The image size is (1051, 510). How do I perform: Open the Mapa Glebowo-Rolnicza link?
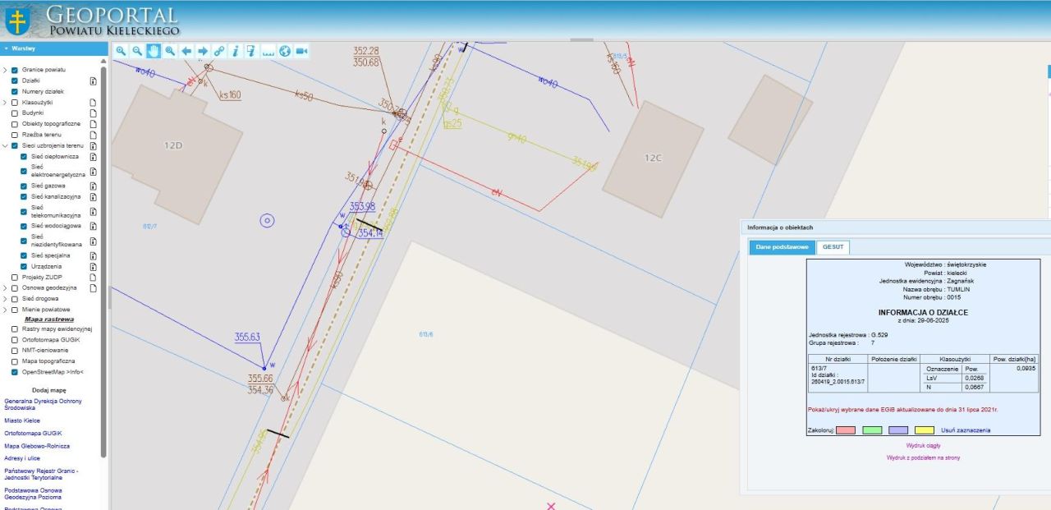click(x=37, y=446)
